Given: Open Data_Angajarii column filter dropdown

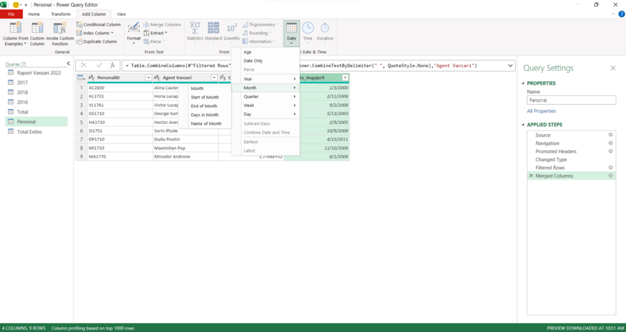Looking at the screenshot, I should click(345, 78).
